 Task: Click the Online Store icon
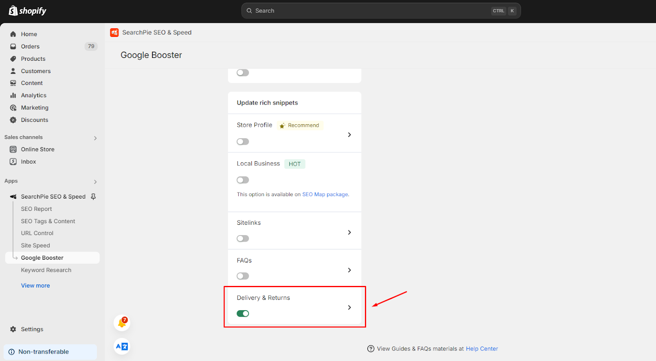[x=13, y=149]
